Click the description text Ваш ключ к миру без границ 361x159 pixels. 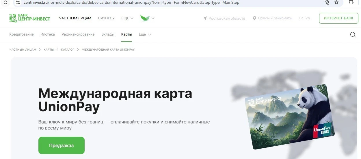click(x=124, y=125)
